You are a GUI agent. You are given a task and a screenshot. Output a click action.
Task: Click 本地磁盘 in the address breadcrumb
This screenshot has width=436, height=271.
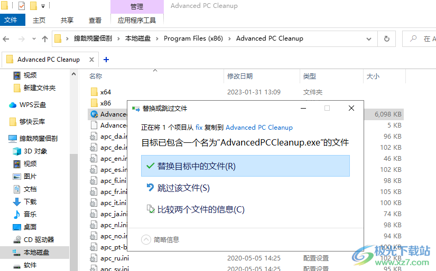pos(137,38)
